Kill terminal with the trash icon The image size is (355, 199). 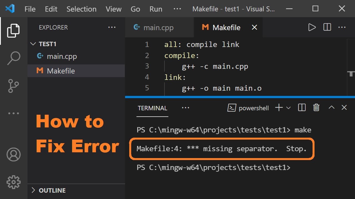point(316,108)
